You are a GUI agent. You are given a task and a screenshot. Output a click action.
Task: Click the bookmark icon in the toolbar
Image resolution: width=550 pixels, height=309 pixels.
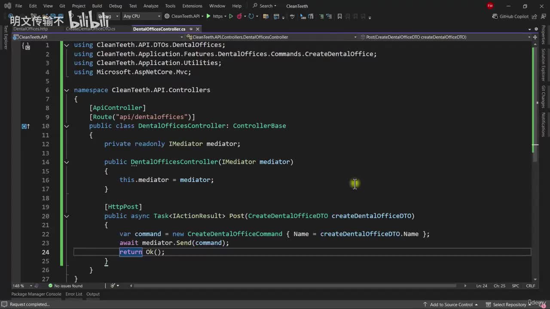339,16
